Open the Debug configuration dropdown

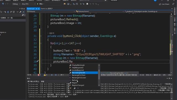16,4
